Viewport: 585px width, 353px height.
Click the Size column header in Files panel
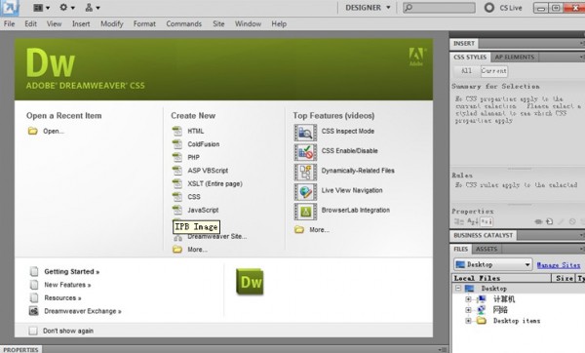[564, 278]
